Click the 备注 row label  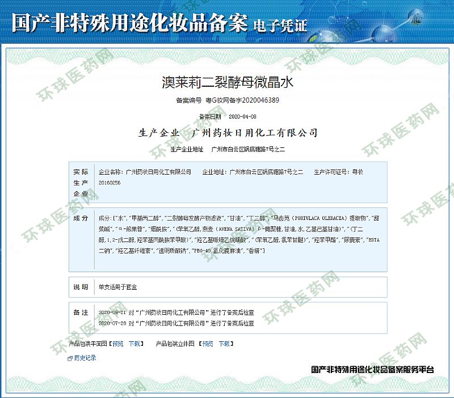point(81,312)
